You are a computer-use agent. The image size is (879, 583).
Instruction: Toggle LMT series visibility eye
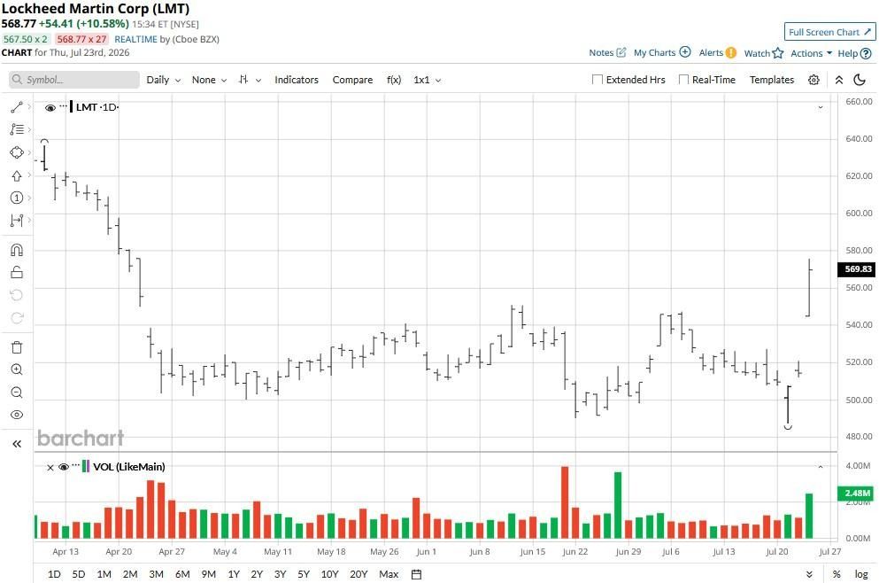[x=50, y=108]
